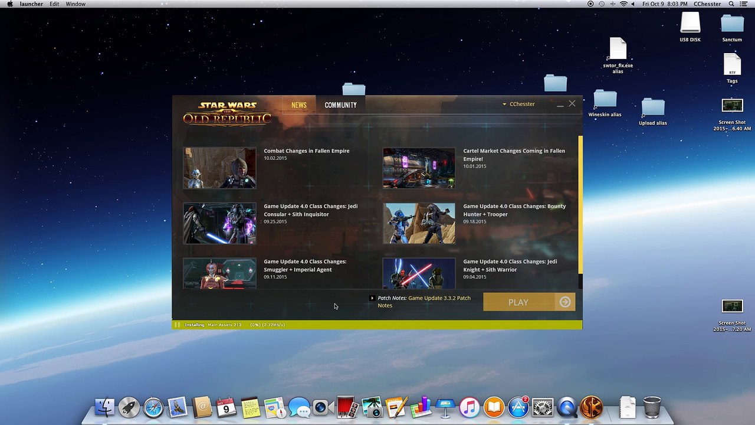Open the Window menu
Image resolution: width=755 pixels, height=425 pixels.
point(75,4)
